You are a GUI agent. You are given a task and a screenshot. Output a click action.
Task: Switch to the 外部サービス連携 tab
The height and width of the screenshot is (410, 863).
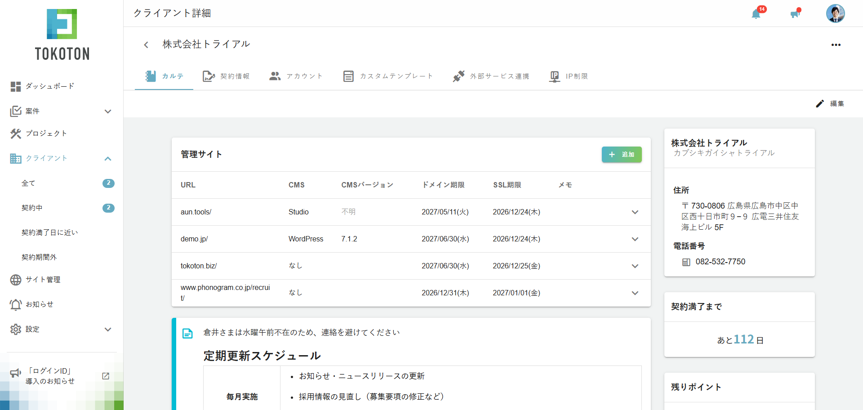491,76
